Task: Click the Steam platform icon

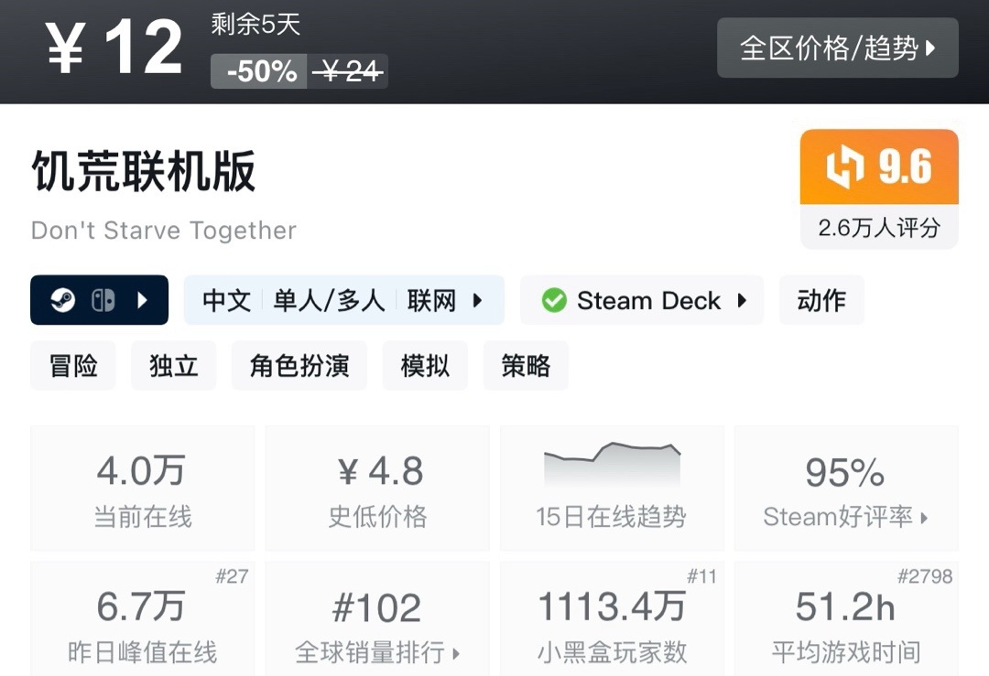Action: (62, 300)
